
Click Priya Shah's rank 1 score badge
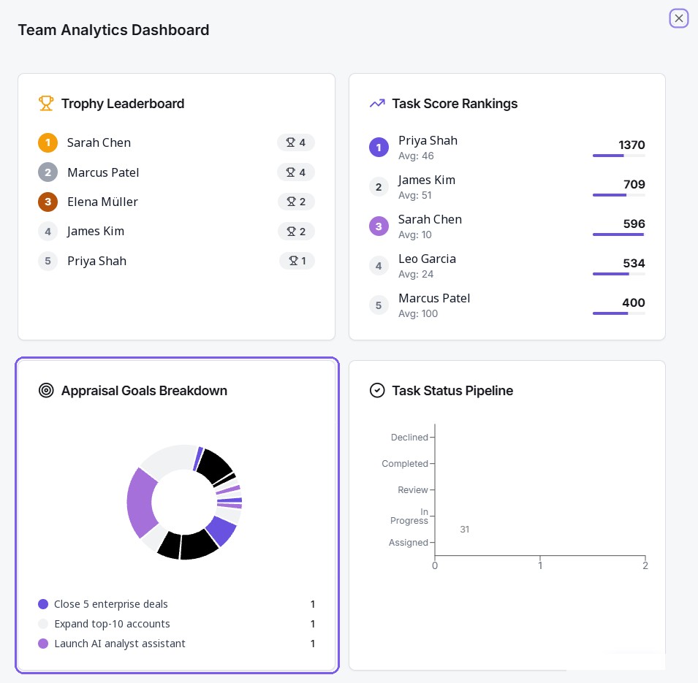(x=379, y=148)
